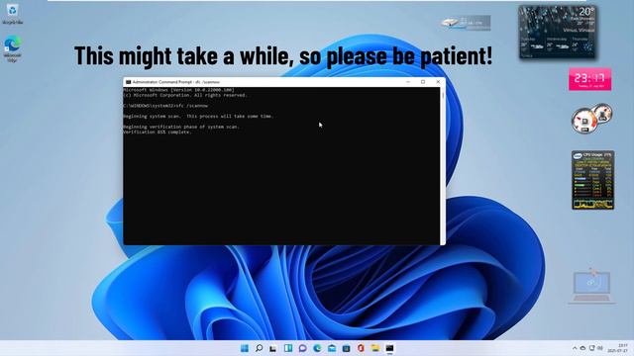Click the laptop icon gadget
This screenshot has width=634, height=356.
(591, 286)
